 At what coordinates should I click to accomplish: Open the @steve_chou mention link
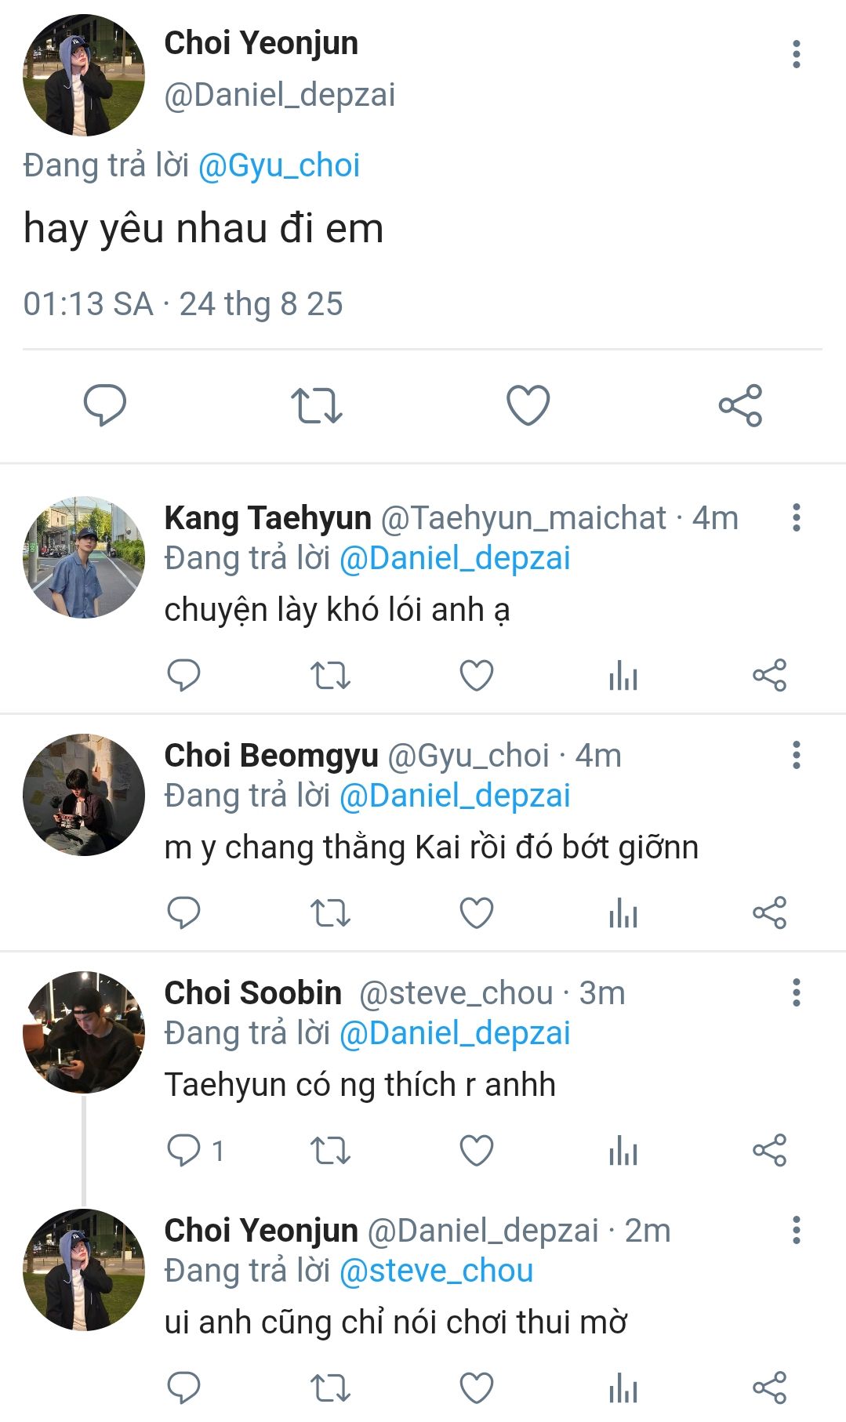tap(436, 1271)
